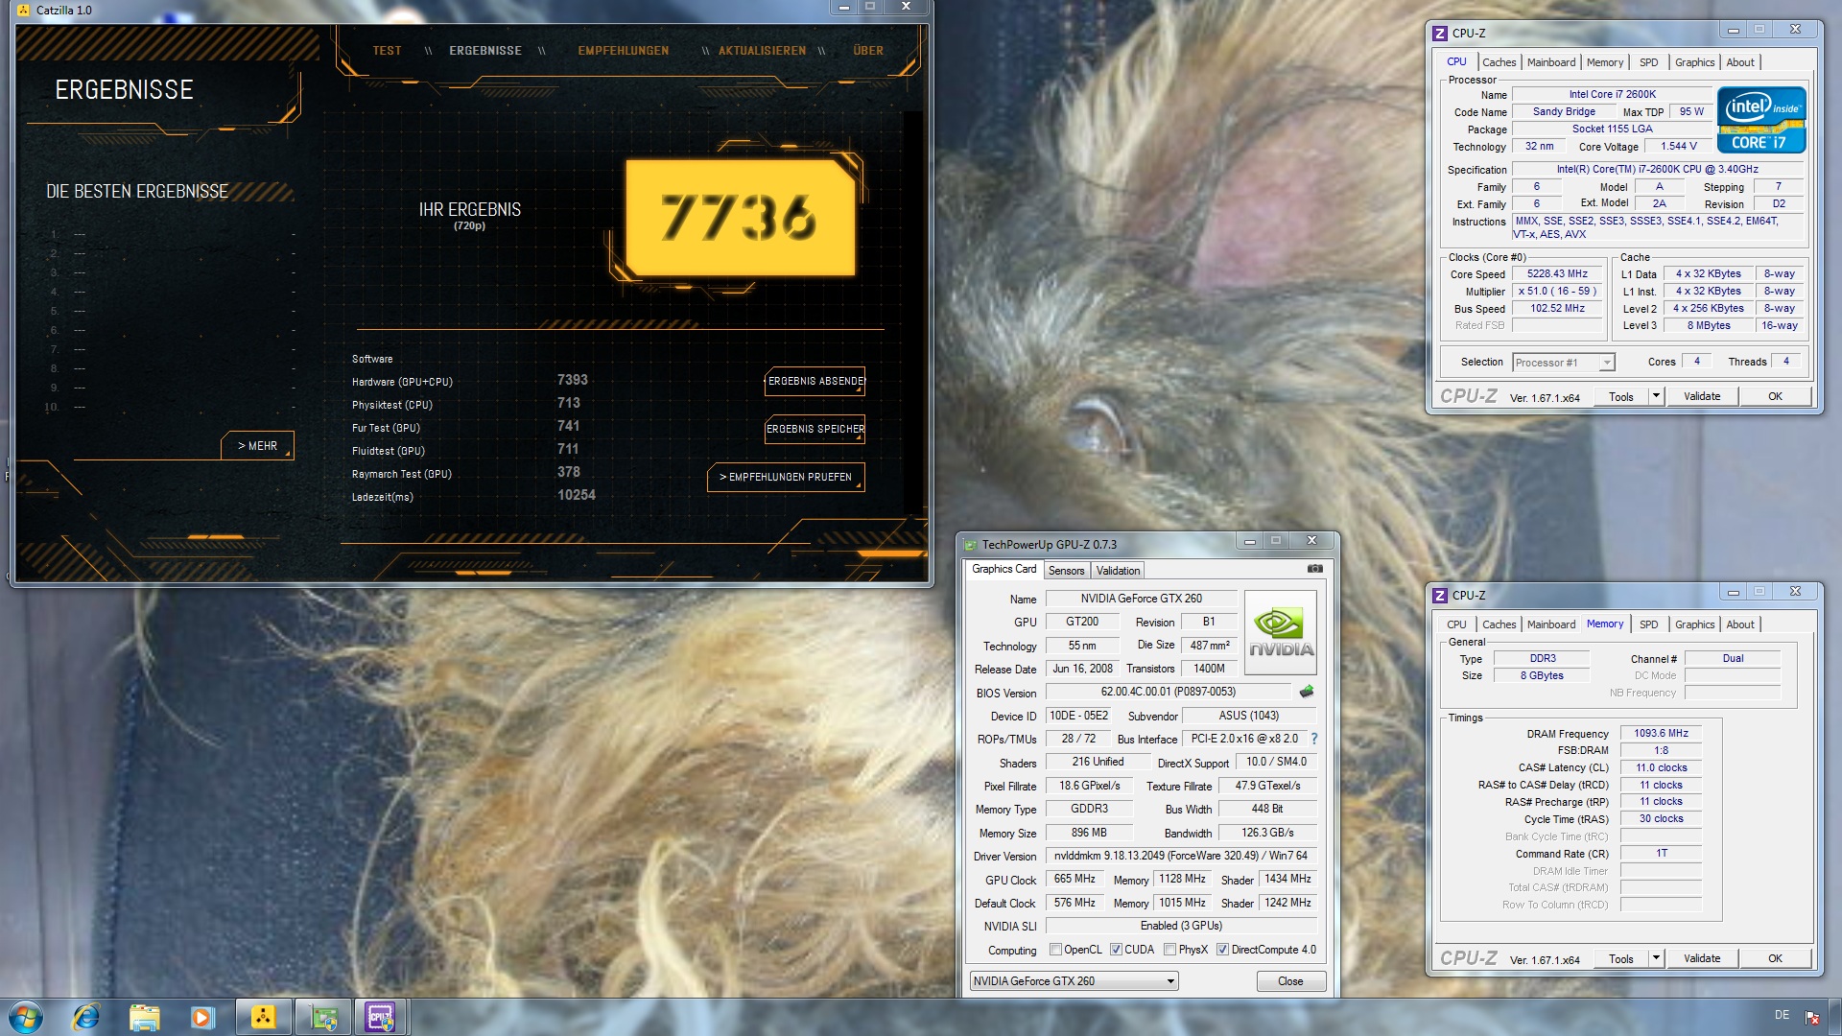This screenshot has height=1036, width=1842.
Task: Click the DE language indicator in taskbar
Action: pos(1782,1015)
